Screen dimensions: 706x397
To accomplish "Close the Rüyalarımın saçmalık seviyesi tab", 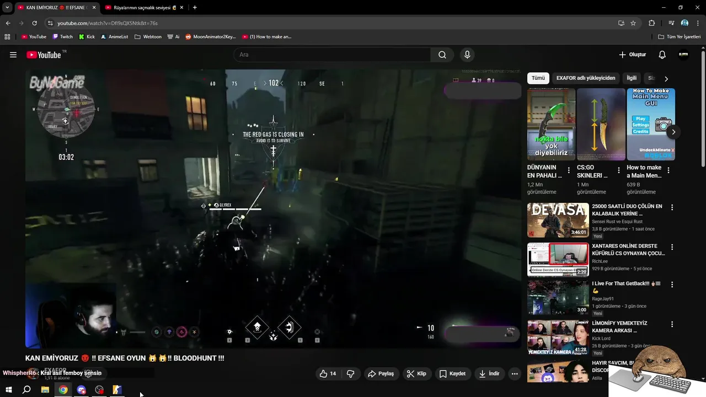I will click(x=181, y=8).
